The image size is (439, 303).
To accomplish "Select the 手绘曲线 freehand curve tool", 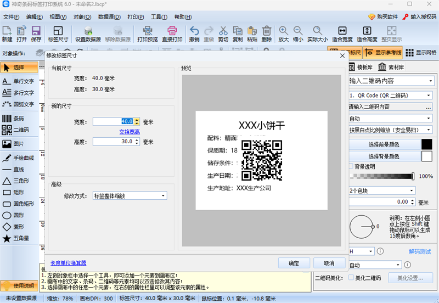I will tap(19, 158).
